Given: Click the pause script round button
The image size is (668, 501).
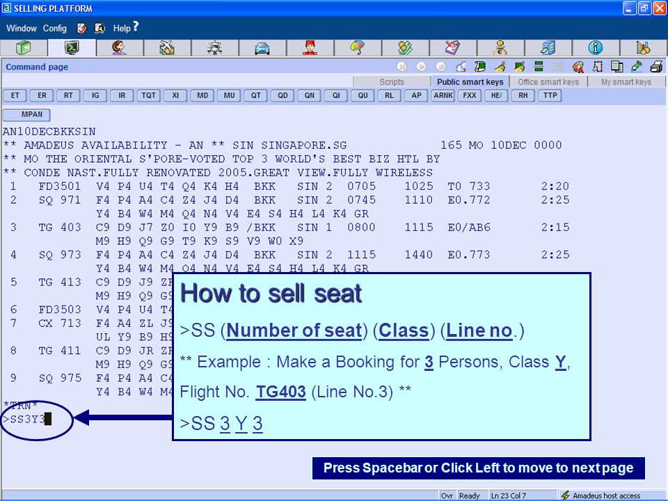Looking at the screenshot, I should [401, 67].
